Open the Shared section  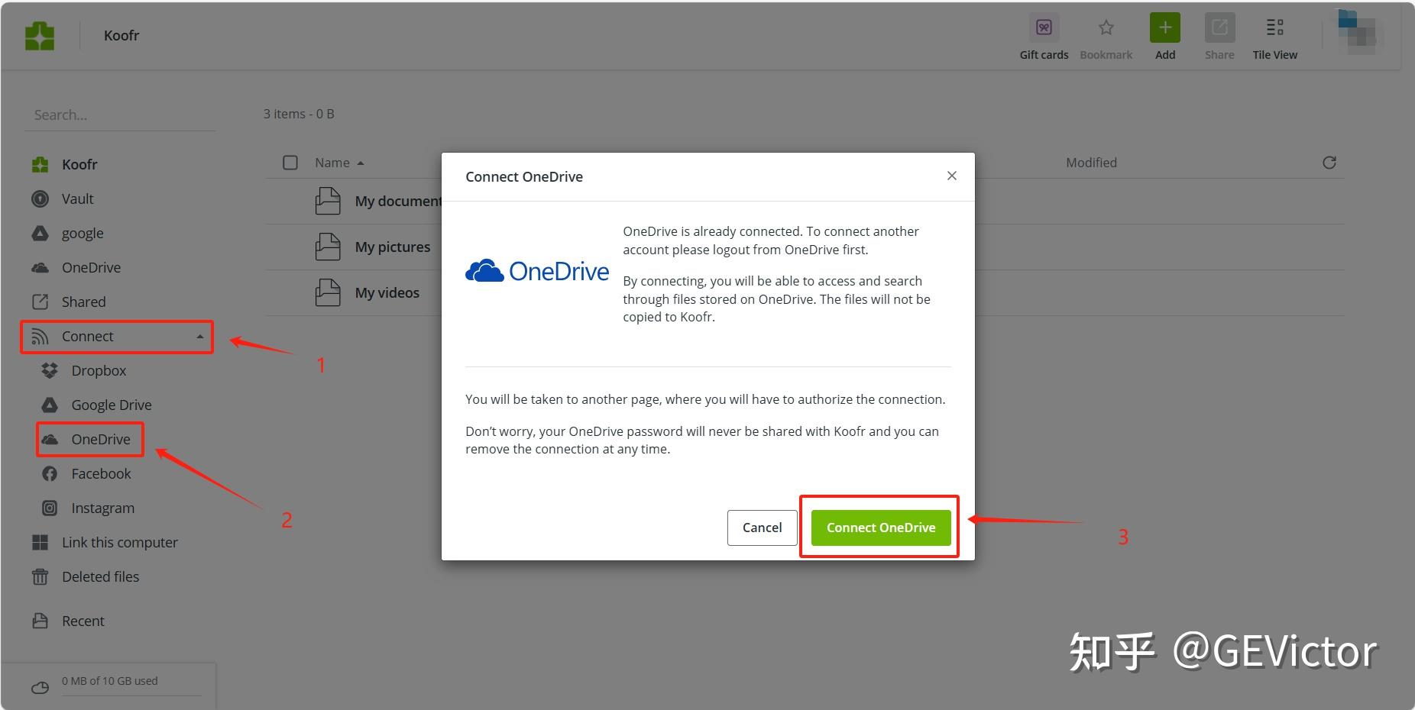click(x=83, y=302)
